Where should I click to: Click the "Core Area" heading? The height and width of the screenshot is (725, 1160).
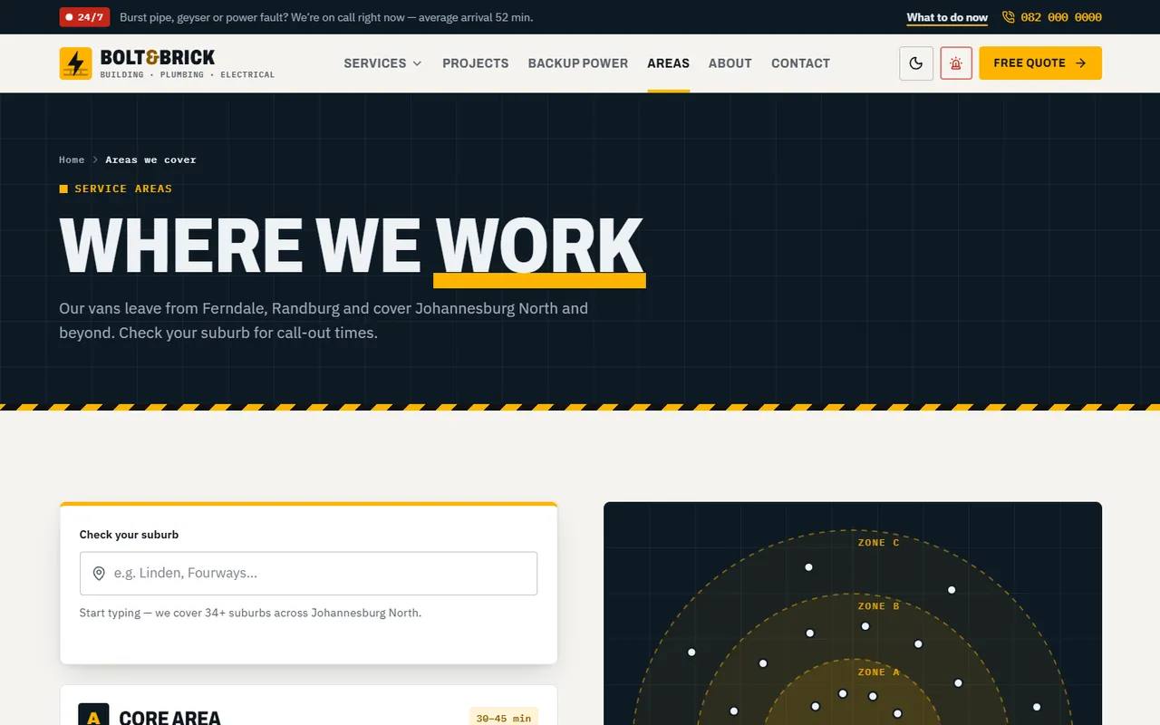169,717
